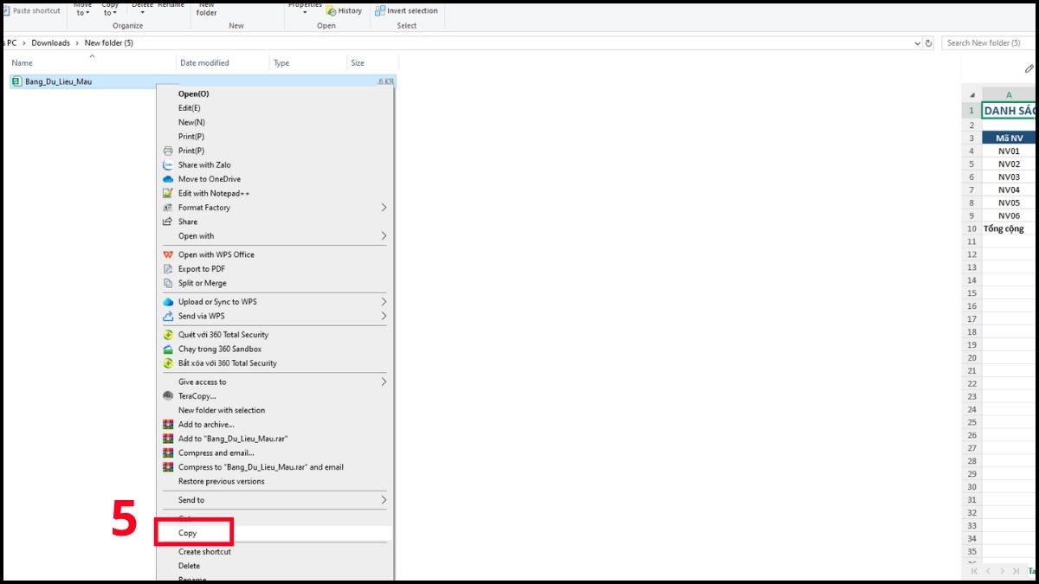
Task: Select row 10 header in the spreadsheet
Action: click(971, 228)
